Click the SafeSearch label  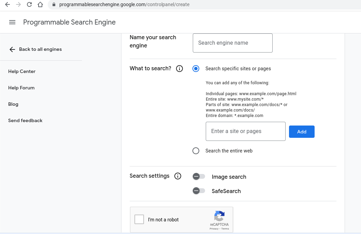[x=226, y=191]
